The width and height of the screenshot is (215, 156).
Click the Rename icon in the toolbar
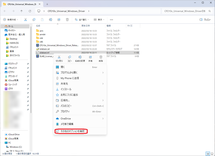51,20
